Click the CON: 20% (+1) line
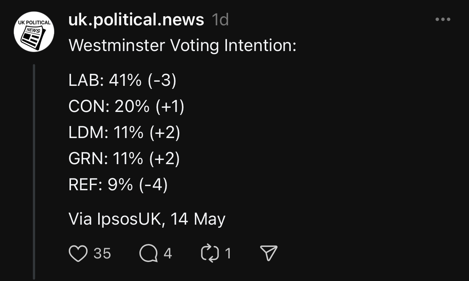Viewport: 469px width, 281px height. point(127,107)
